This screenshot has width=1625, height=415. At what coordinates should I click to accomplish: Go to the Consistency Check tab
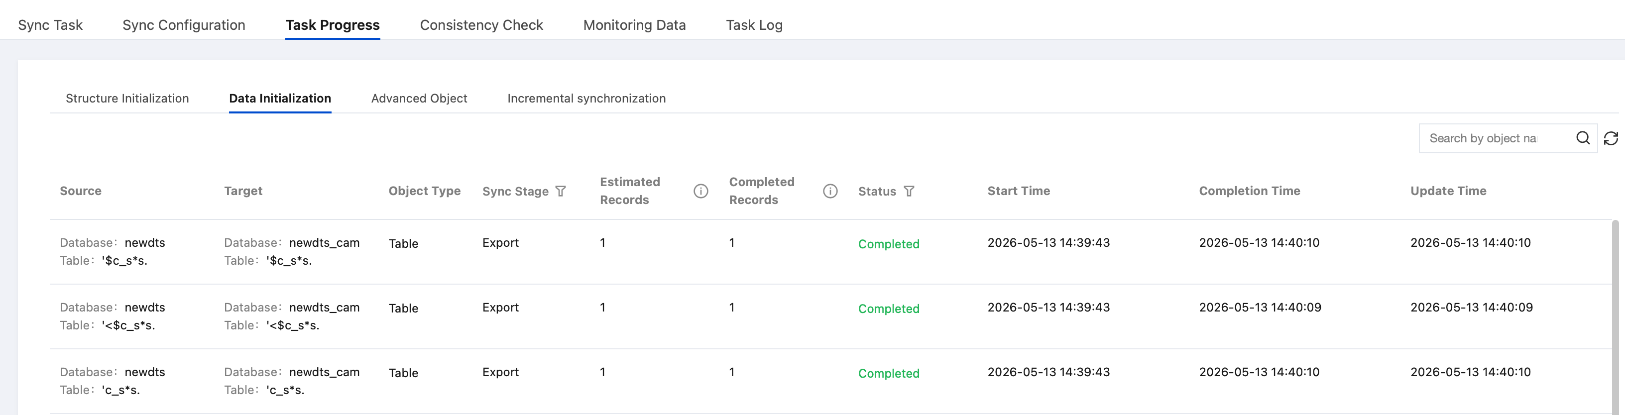tap(481, 24)
